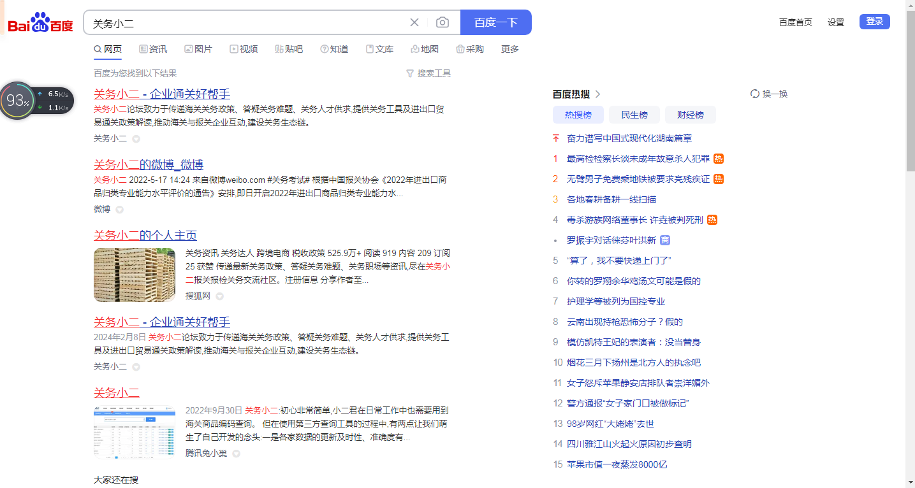Expand arrow beside source under 2024年2月8日 result
The image size is (915, 488).
point(136,367)
